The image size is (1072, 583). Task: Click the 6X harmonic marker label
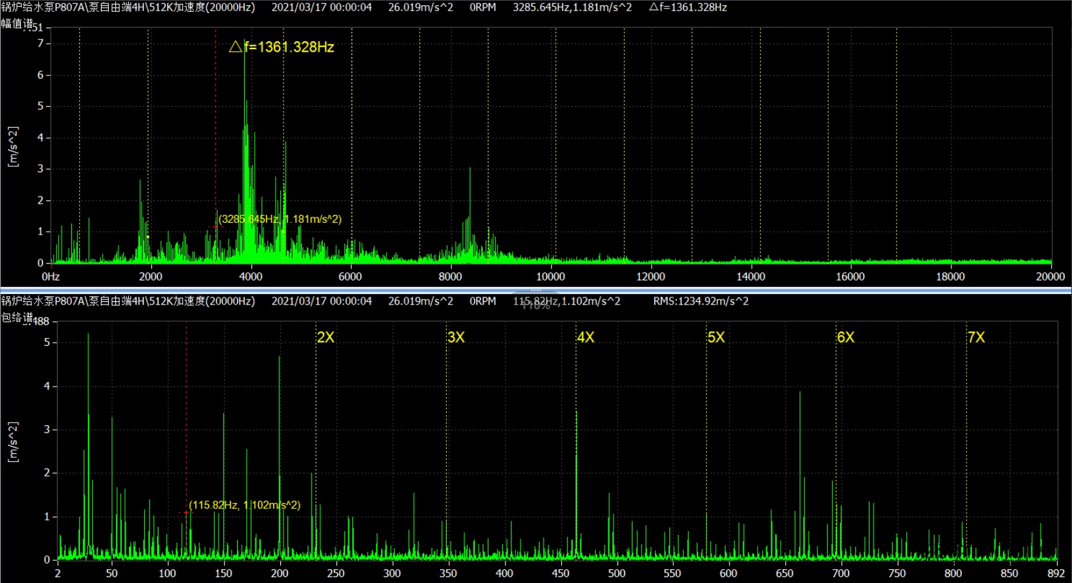coord(845,337)
